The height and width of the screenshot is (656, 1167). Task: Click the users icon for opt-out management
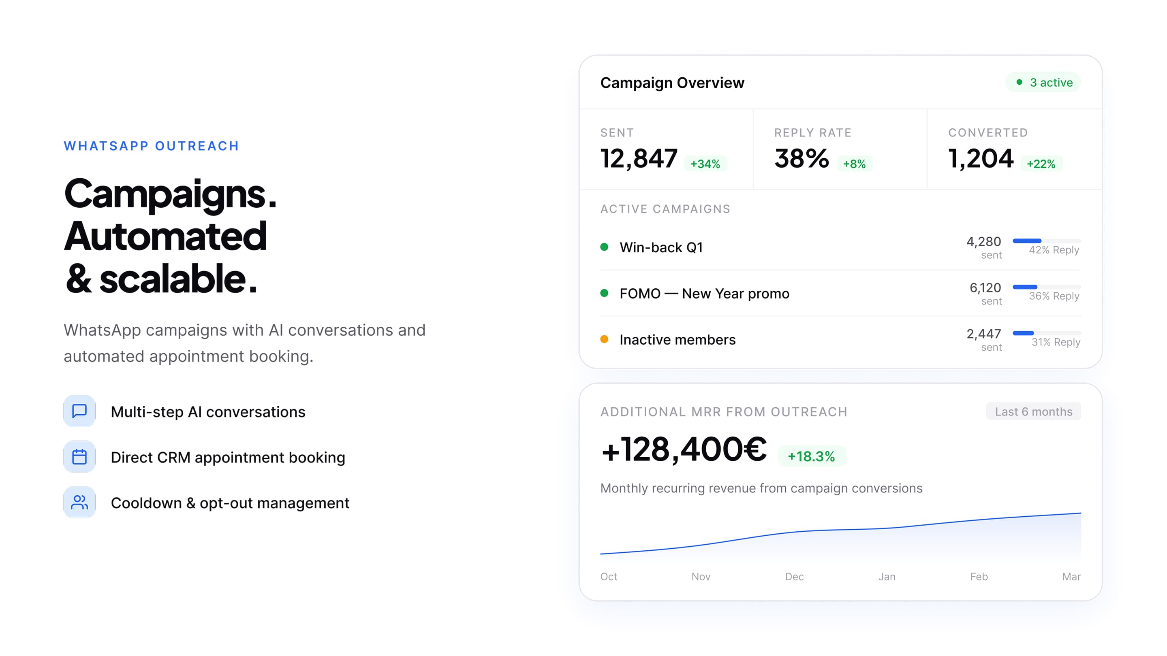click(x=79, y=503)
